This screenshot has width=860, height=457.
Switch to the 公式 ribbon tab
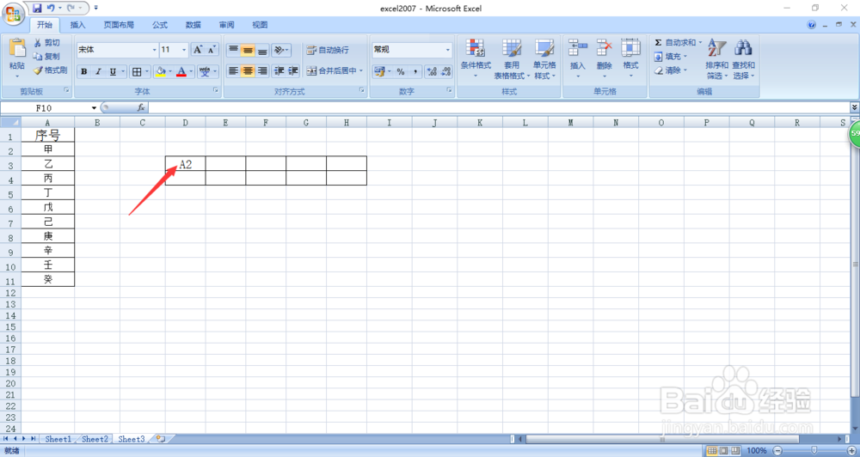(x=160, y=25)
